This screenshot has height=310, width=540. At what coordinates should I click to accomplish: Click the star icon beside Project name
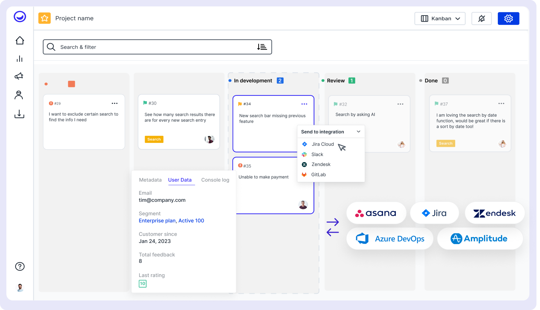pos(44,18)
